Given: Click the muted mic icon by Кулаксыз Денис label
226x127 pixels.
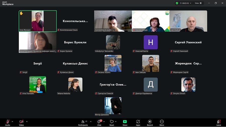Looking at the screenshot, I should (58, 72).
